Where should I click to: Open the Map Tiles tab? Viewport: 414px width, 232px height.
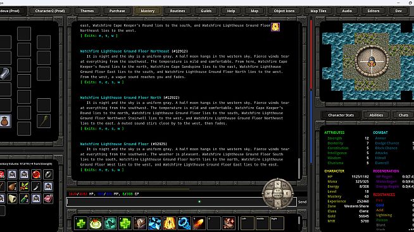pos(318,11)
